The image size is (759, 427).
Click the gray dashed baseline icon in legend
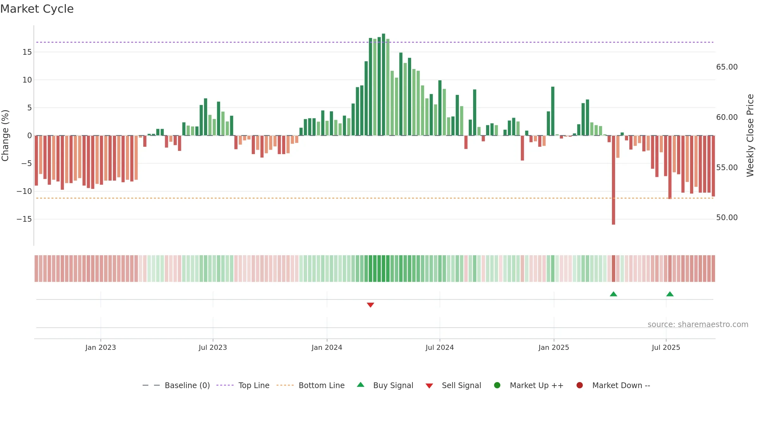(151, 385)
